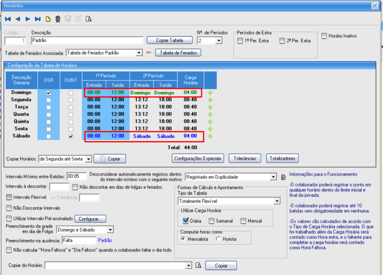
Task: Expand Copiar Horários dropdown
Action: click(89, 159)
